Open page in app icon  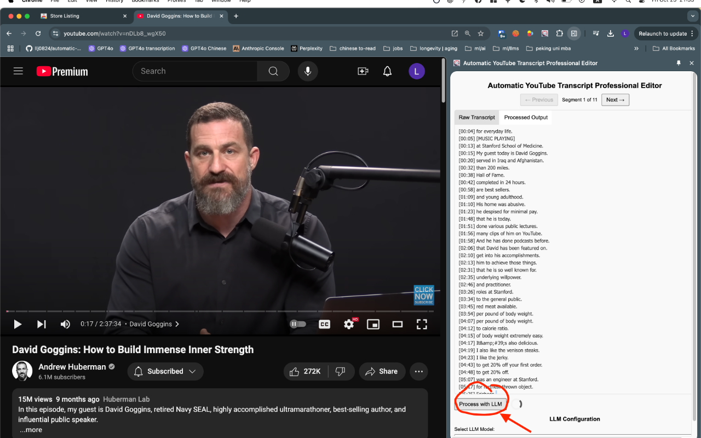coord(455,33)
